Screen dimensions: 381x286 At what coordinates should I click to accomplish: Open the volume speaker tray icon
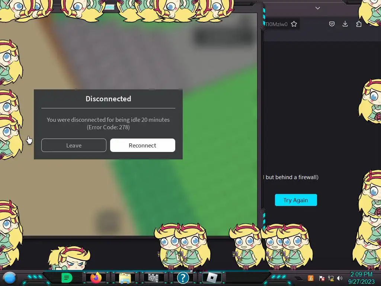tap(340, 278)
